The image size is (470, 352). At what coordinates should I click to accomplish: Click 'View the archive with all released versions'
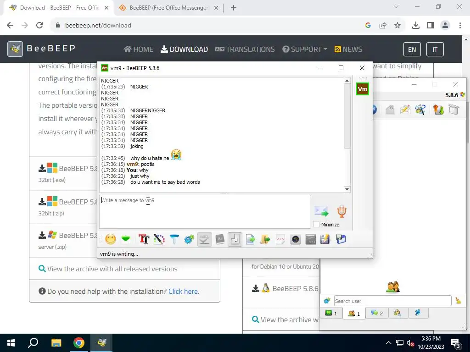click(x=112, y=269)
